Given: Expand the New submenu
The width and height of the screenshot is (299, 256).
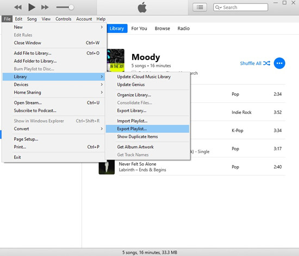Looking at the screenshot, I should pos(54,27).
